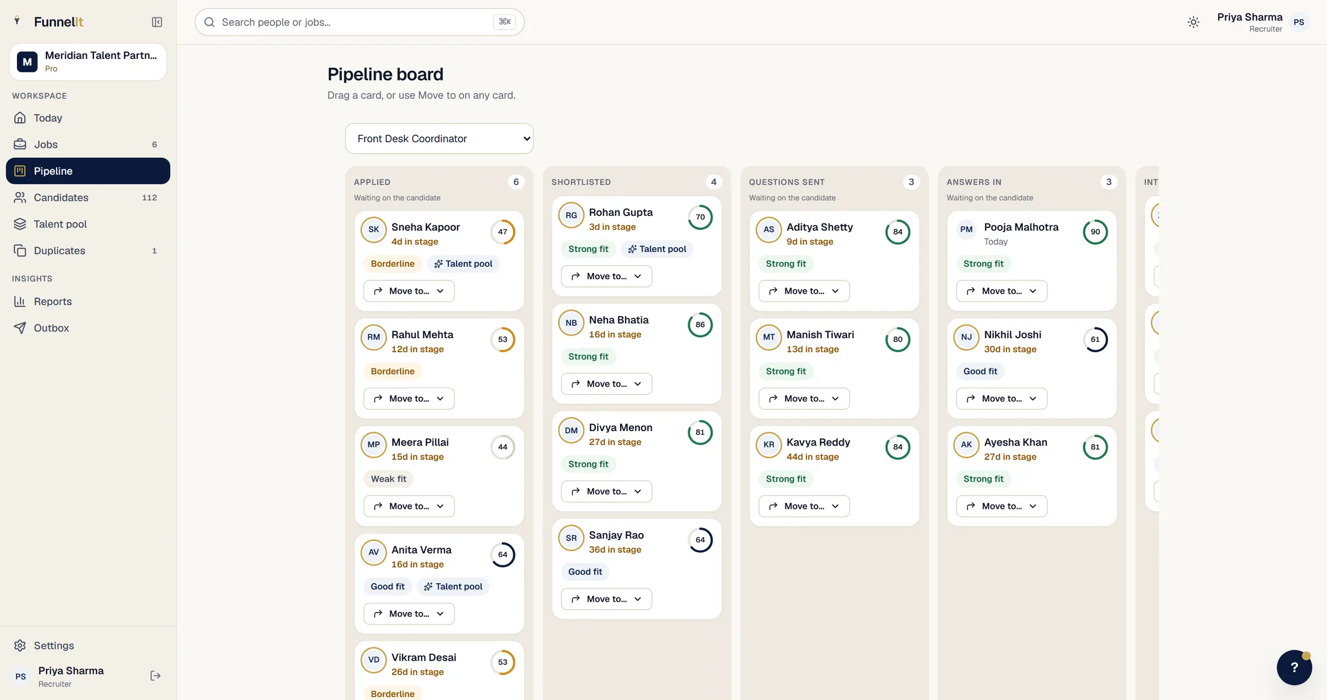Screen dimensions: 1327x700
Task: Click the search magnifier icon
Action: tap(209, 22)
